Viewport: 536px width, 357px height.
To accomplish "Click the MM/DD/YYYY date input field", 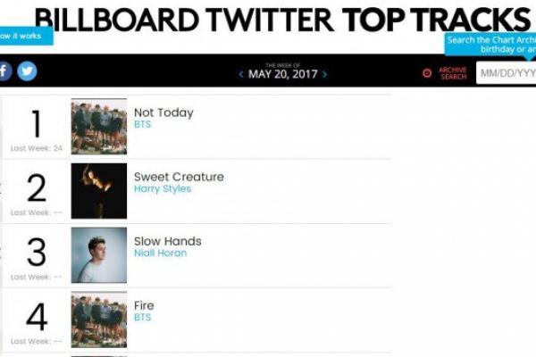I will click(507, 73).
